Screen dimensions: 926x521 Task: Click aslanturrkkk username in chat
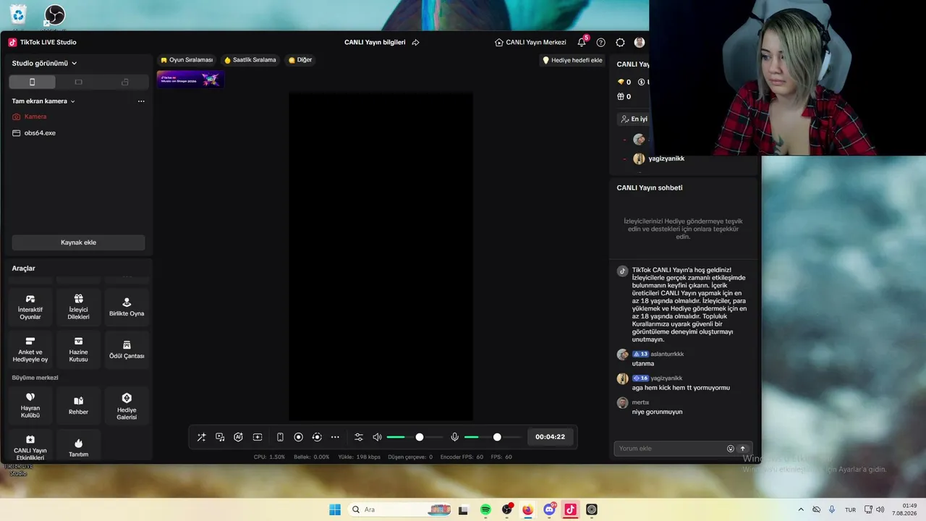click(667, 354)
